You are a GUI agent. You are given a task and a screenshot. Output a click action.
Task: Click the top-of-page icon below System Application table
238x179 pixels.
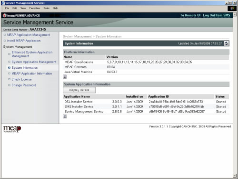click(x=65, y=116)
